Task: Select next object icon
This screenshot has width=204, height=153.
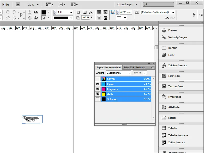Action: pyautogui.click(x=36, y=18)
